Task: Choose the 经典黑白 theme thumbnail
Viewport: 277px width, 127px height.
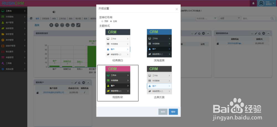Action: 118,43
